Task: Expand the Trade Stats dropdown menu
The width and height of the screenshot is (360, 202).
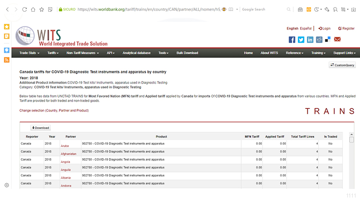Action: [x=29, y=53]
